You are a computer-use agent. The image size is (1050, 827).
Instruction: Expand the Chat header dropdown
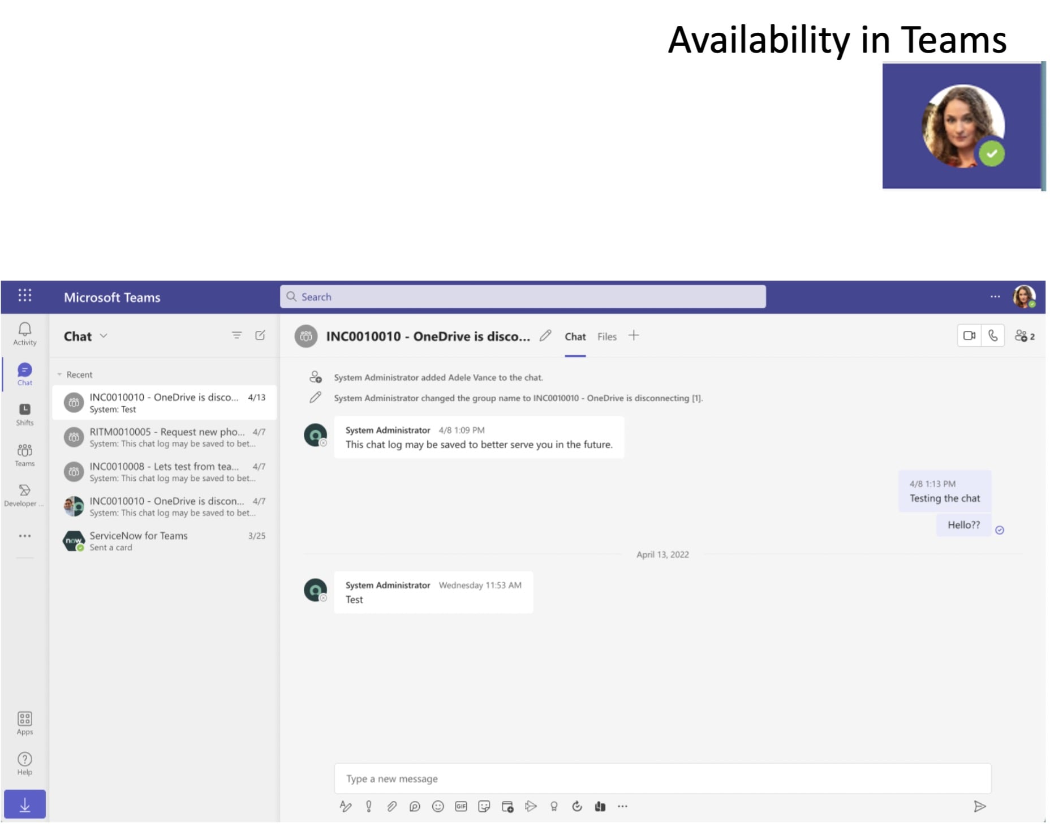pos(104,335)
